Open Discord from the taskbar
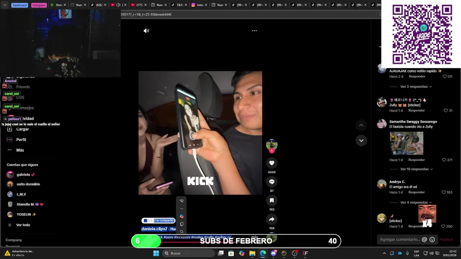Viewport: 461px width, 259px height. (x=273, y=253)
